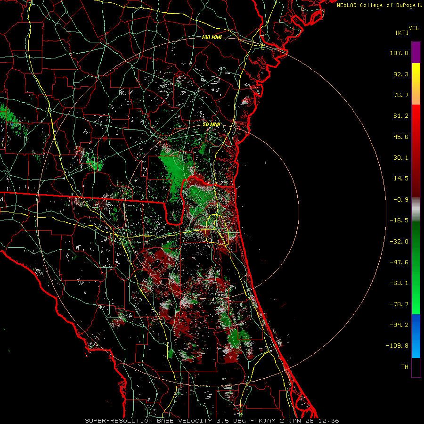424x424 pixels.
Task: Click the 107.8 legend value
Action: [399, 53]
